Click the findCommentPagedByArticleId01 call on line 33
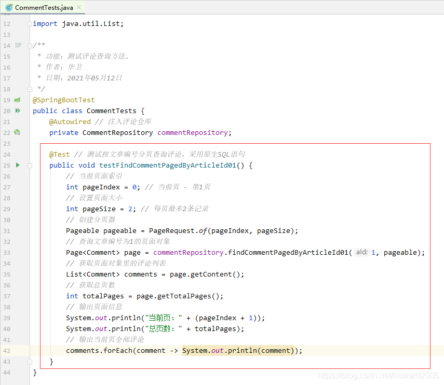 [x=288, y=253]
